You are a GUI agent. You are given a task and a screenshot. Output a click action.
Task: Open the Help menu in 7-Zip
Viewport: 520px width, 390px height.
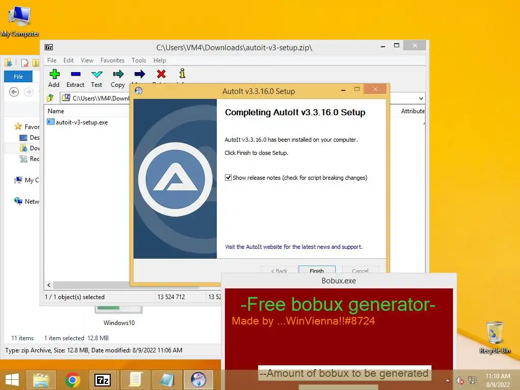[x=159, y=60]
